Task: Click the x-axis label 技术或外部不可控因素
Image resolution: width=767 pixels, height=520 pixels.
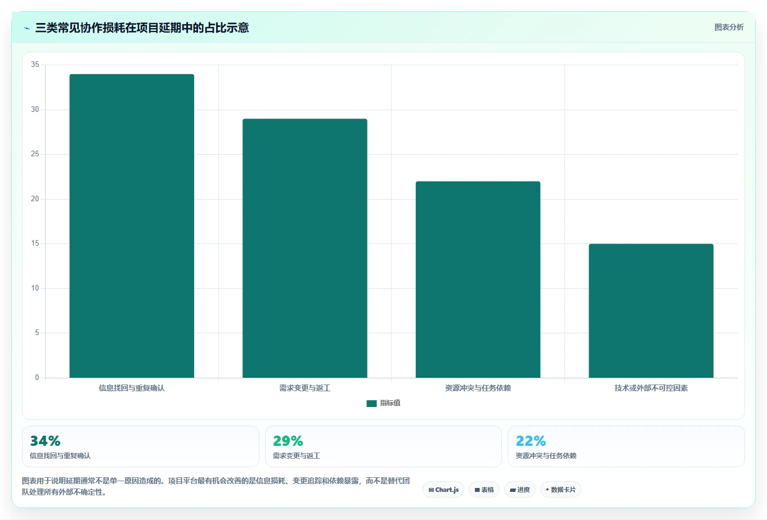Action: 651,388
